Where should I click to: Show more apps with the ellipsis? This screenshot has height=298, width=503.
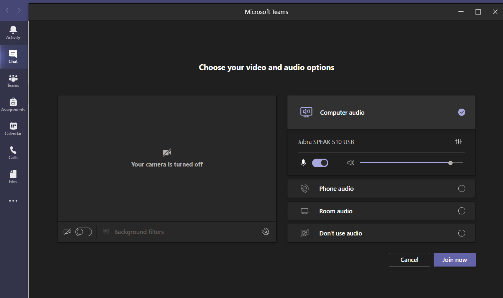coord(13,201)
